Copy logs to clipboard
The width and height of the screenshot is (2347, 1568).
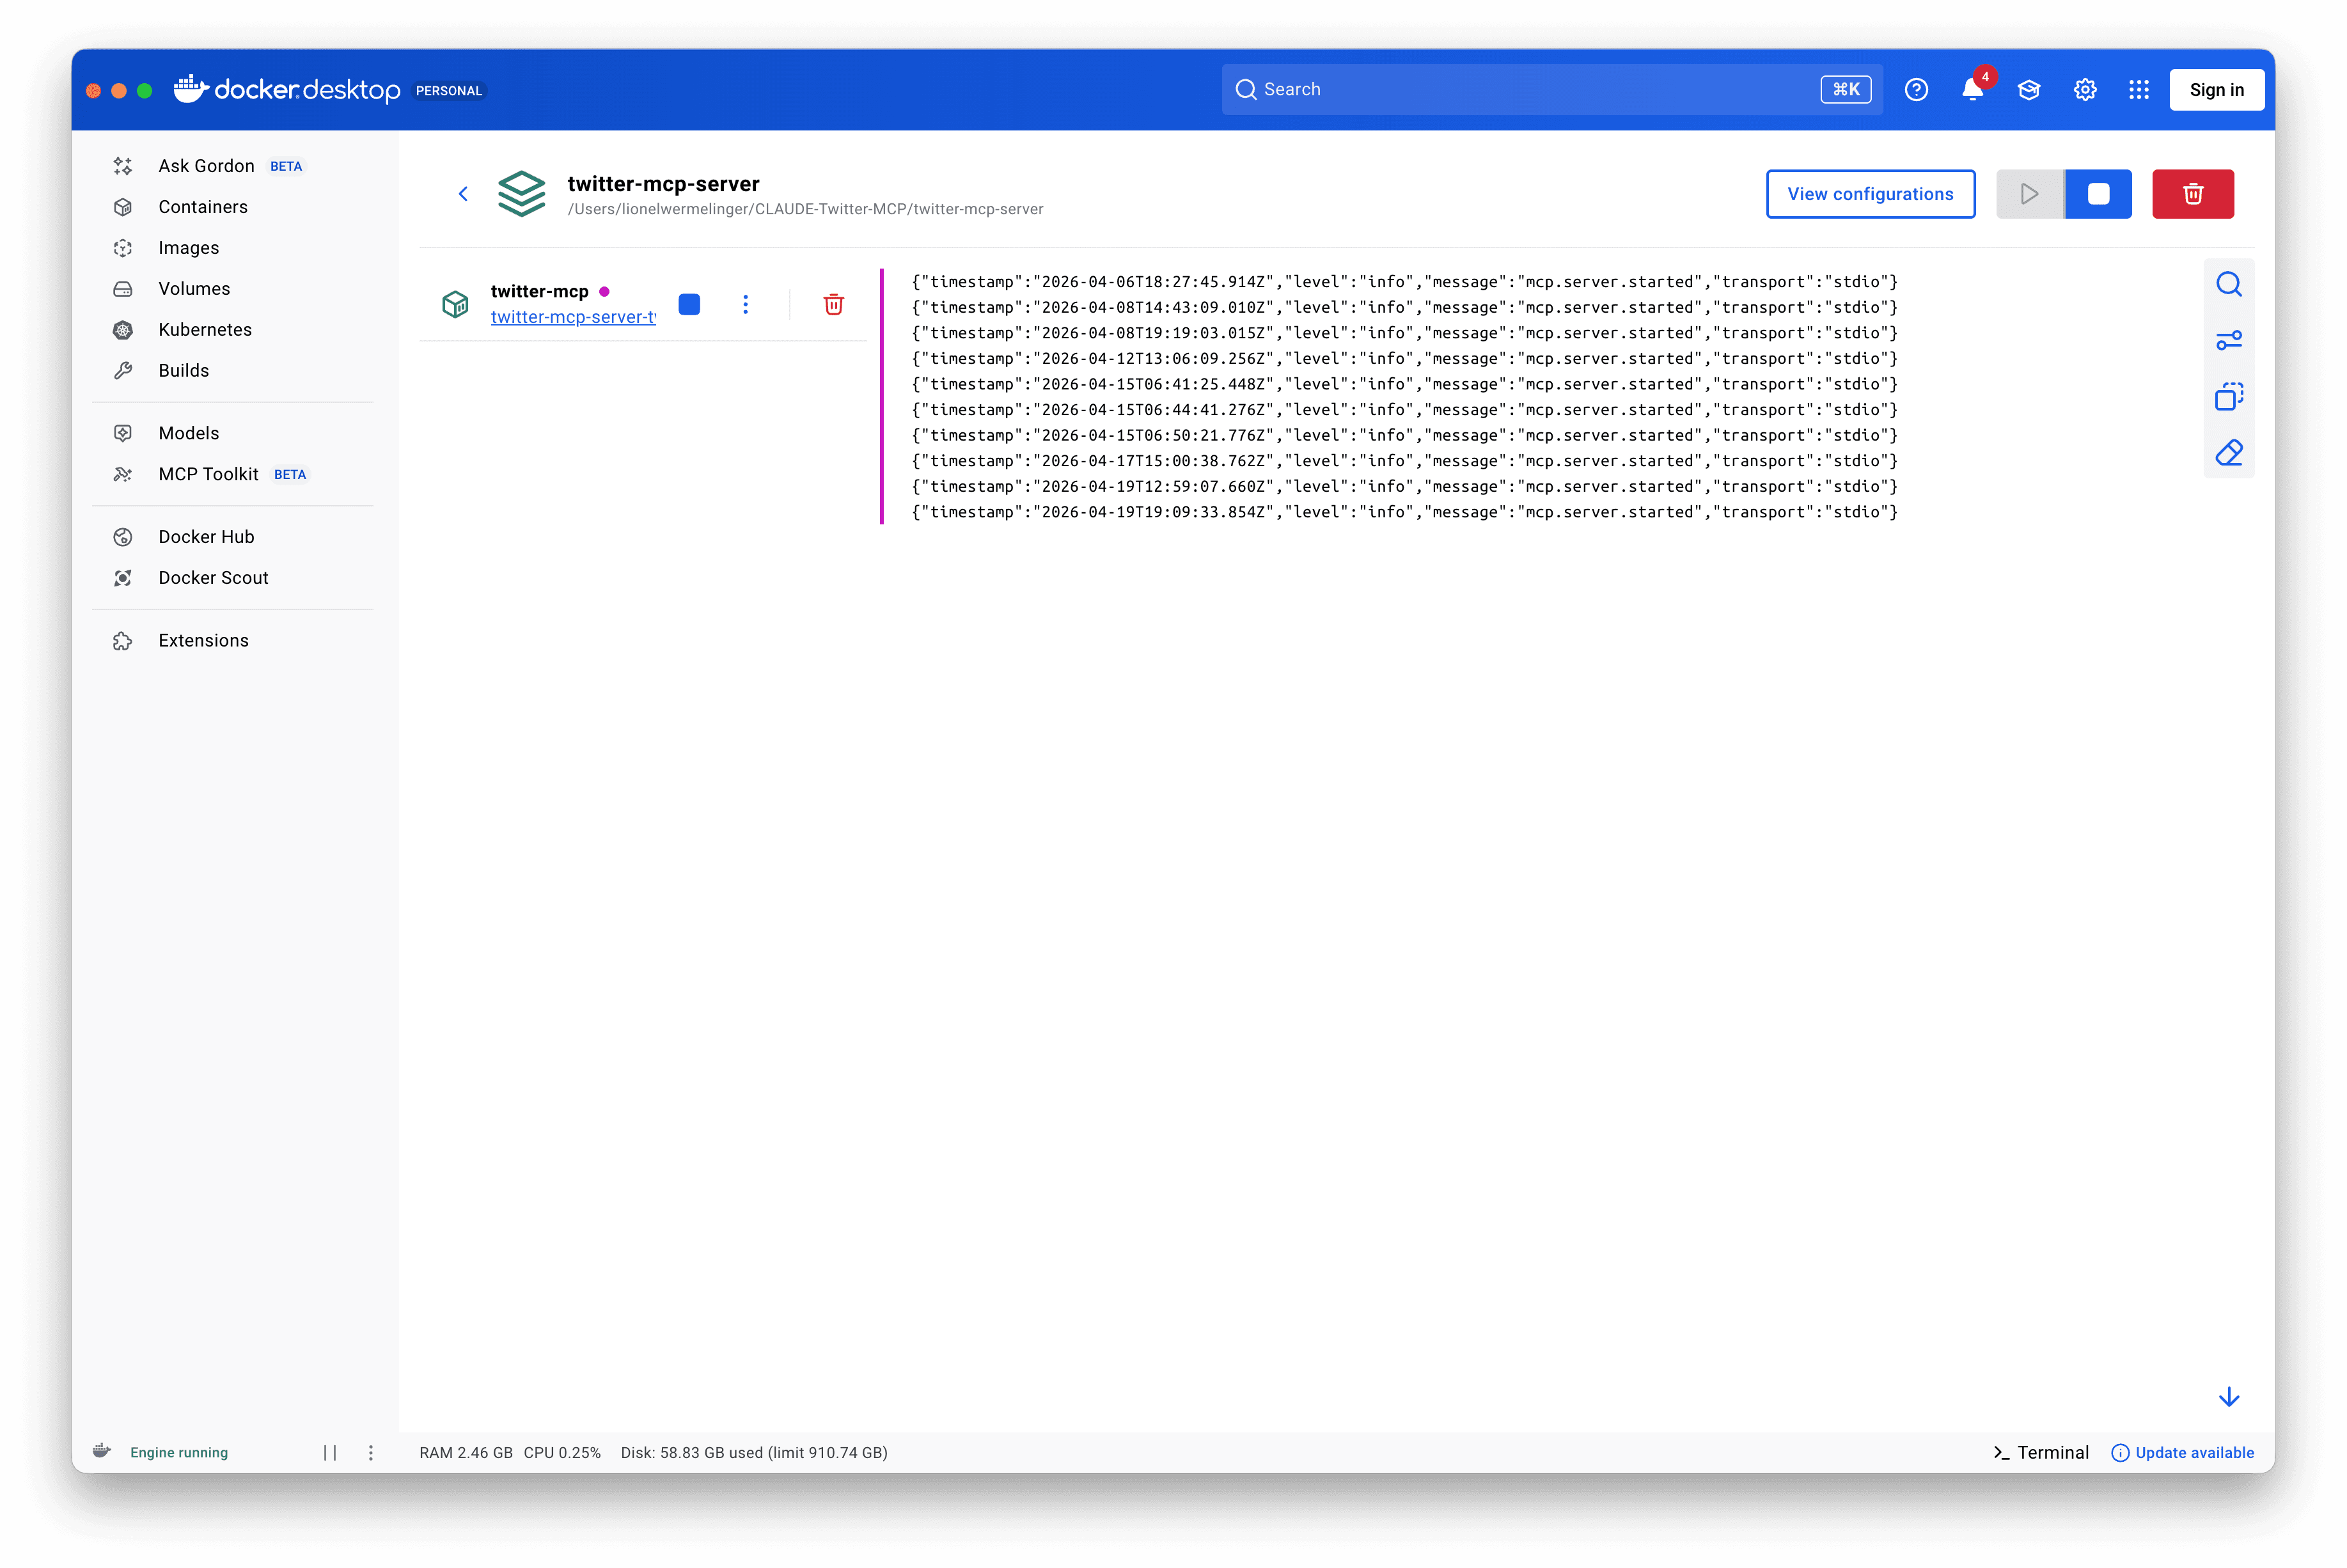[2228, 397]
